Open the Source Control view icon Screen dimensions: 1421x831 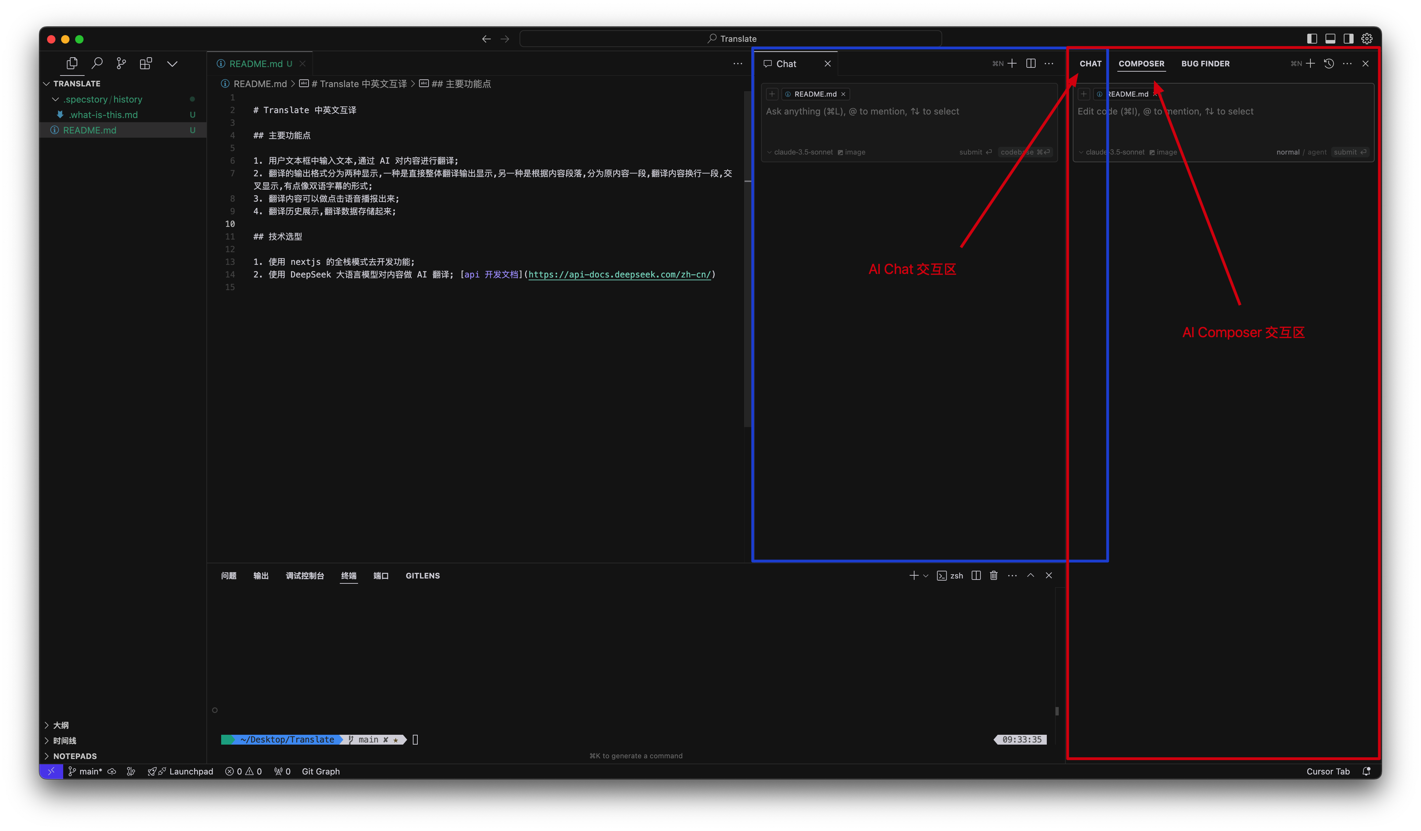pyautogui.click(x=121, y=63)
